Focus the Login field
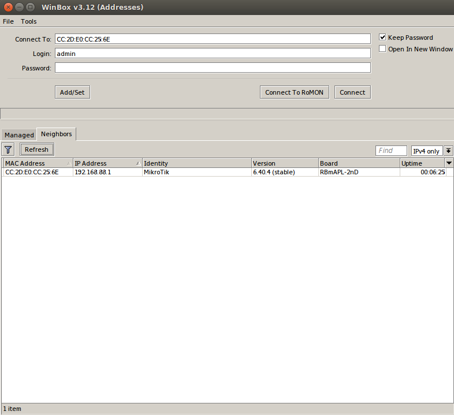Image resolution: width=454 pixels, height=415 pixels. [213, 54]
